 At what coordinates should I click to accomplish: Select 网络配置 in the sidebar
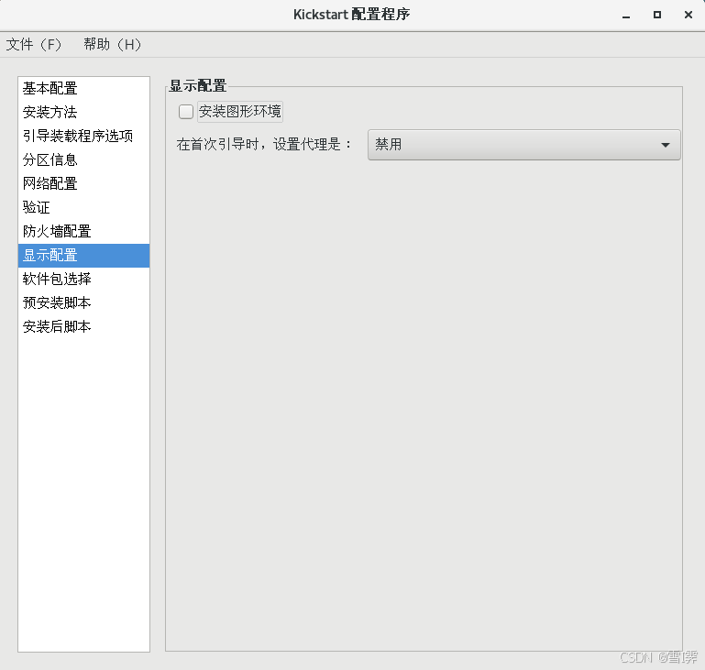[83, 184]
